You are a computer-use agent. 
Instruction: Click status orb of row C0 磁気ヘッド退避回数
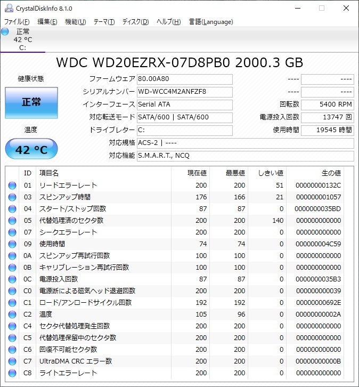(12, 291)
